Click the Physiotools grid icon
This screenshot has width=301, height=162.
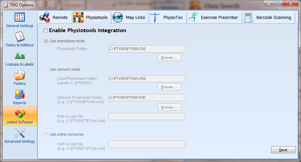78,18
